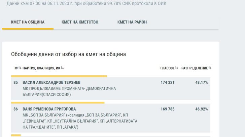Click candidate name ВАНЯ РУМЕНОВА ГРИГОРОВА
This screenshot has width=245, height=137.
(49, 109)
